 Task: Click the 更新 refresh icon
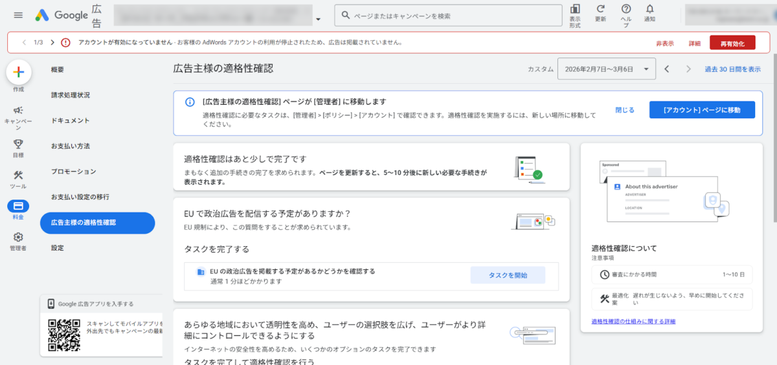click(x=600, y=9)
